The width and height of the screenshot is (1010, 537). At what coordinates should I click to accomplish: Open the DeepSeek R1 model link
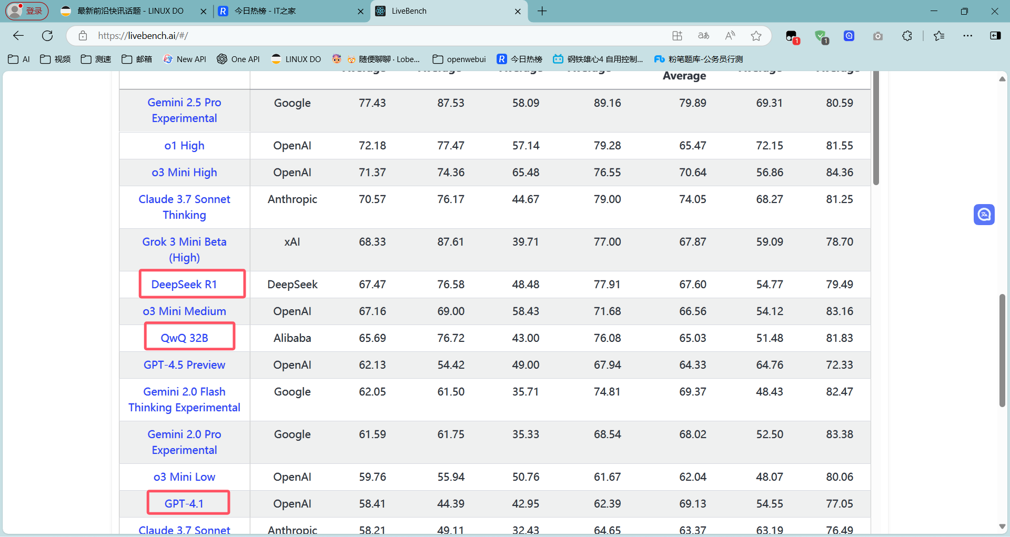click(184, 285)
